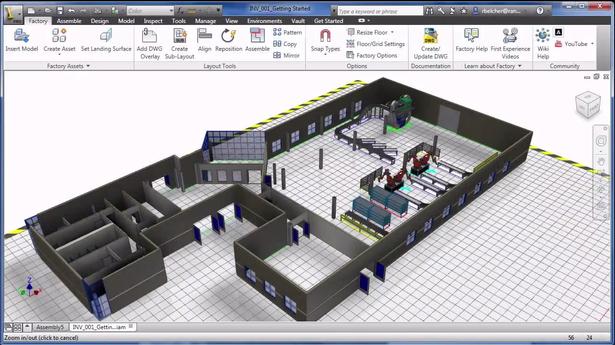Click the keyword search input field
Image resolution: width=615 pixels, height=345 pixels.
pyautogui.click(x=380, y=11)
